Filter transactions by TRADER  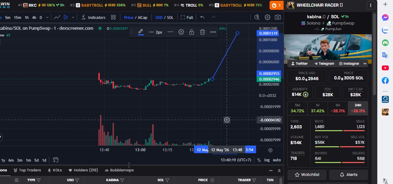[254, 180]
